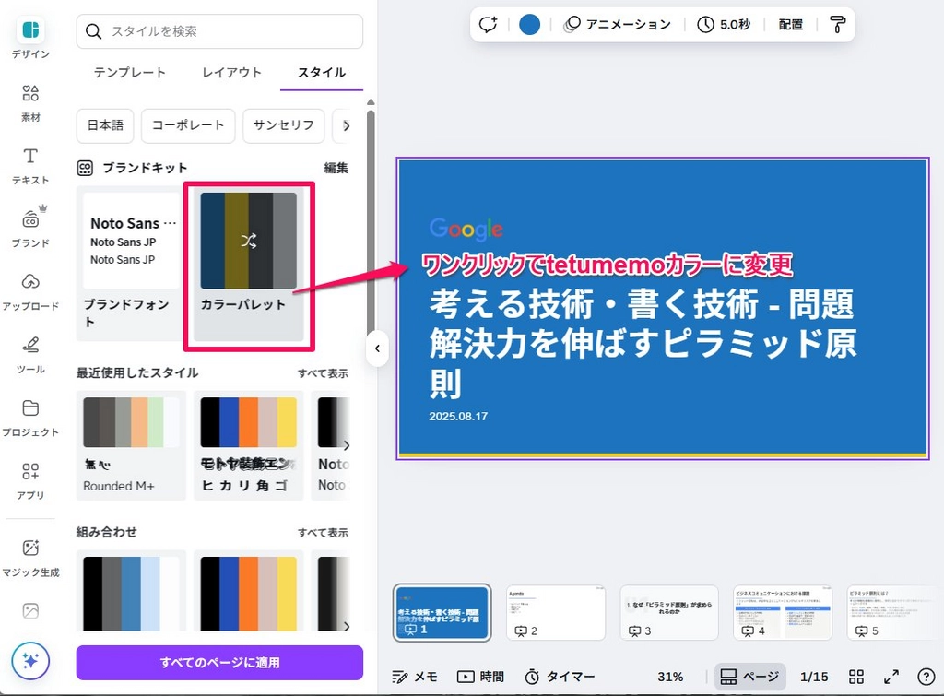Switch to the レイアウト tab

tap(231, 73)
